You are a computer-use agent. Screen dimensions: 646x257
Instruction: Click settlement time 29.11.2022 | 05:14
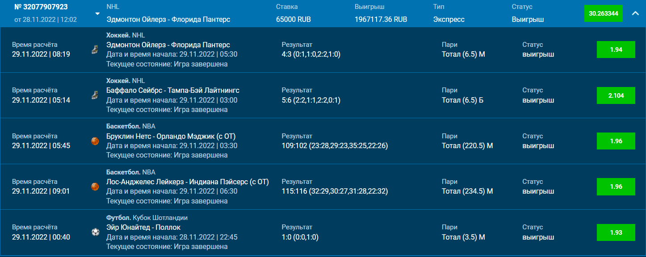click(x=41, y=100)
